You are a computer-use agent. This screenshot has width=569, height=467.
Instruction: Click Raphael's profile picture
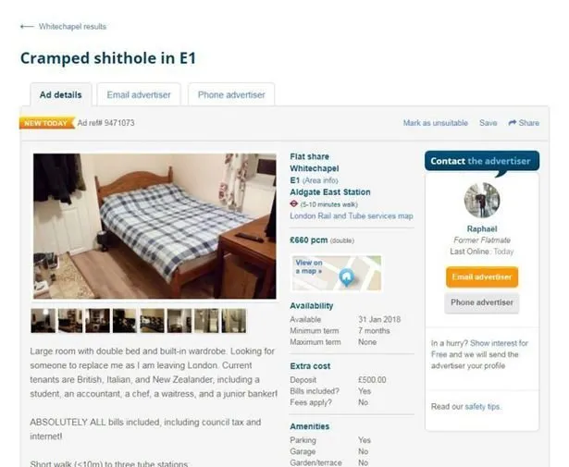click(482, 200)
